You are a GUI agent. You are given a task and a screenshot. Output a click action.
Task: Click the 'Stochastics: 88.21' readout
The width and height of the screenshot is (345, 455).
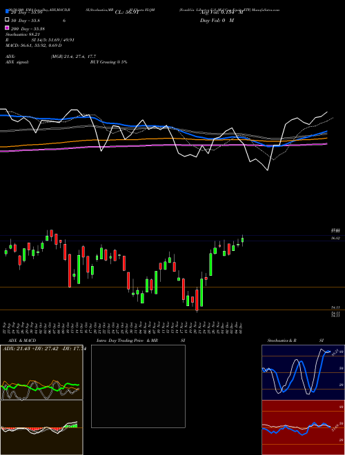(x=22, y=34)
